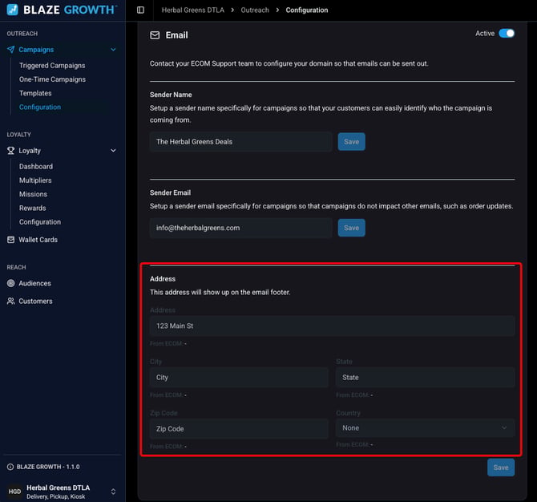Click the Sender Email input field
The height and width of the screenshot is (502, 537).
[240, 228]
